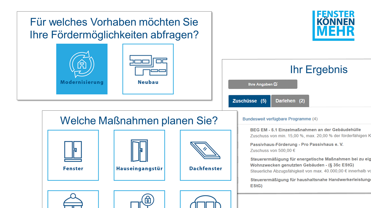The image size is (371, 208).
Task: Click the bay window icon tile bottom right
Action: pos(205,199)
